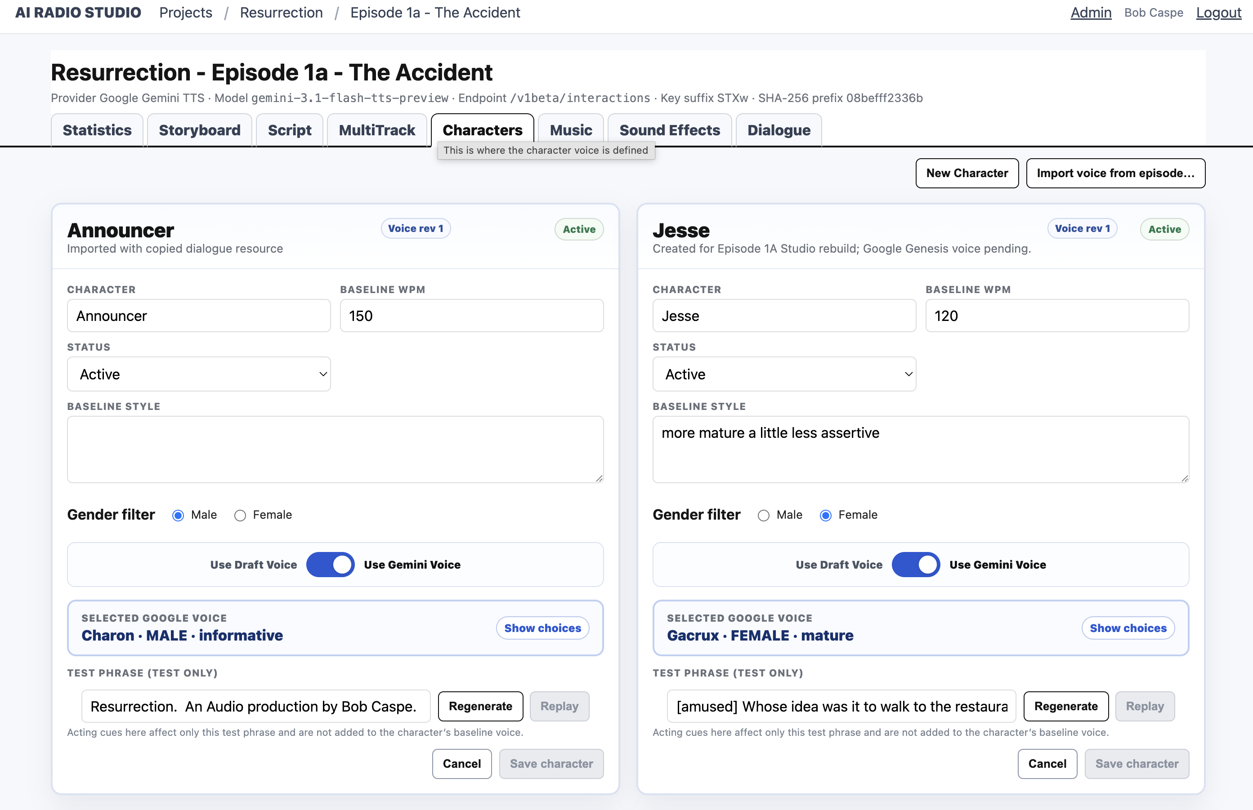Cancel Announcer character edits
Image resolution: width=1253 pixels, height=810 pixels.
(x=461, y=764)
